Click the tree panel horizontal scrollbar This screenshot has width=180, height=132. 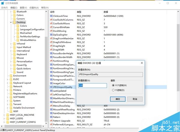(23, 126)
